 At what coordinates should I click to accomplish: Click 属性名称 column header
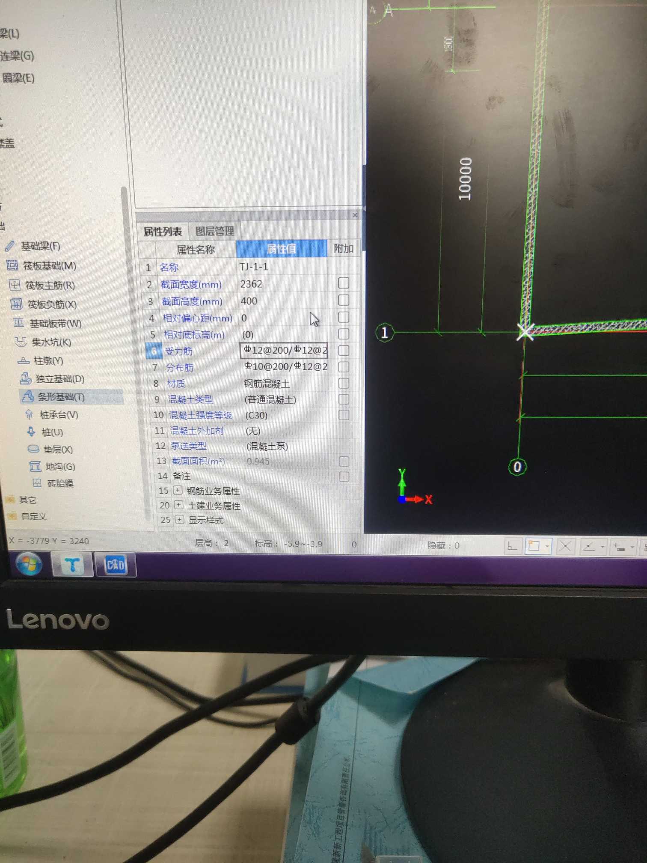pyautogui.click(x=196, y=250)
